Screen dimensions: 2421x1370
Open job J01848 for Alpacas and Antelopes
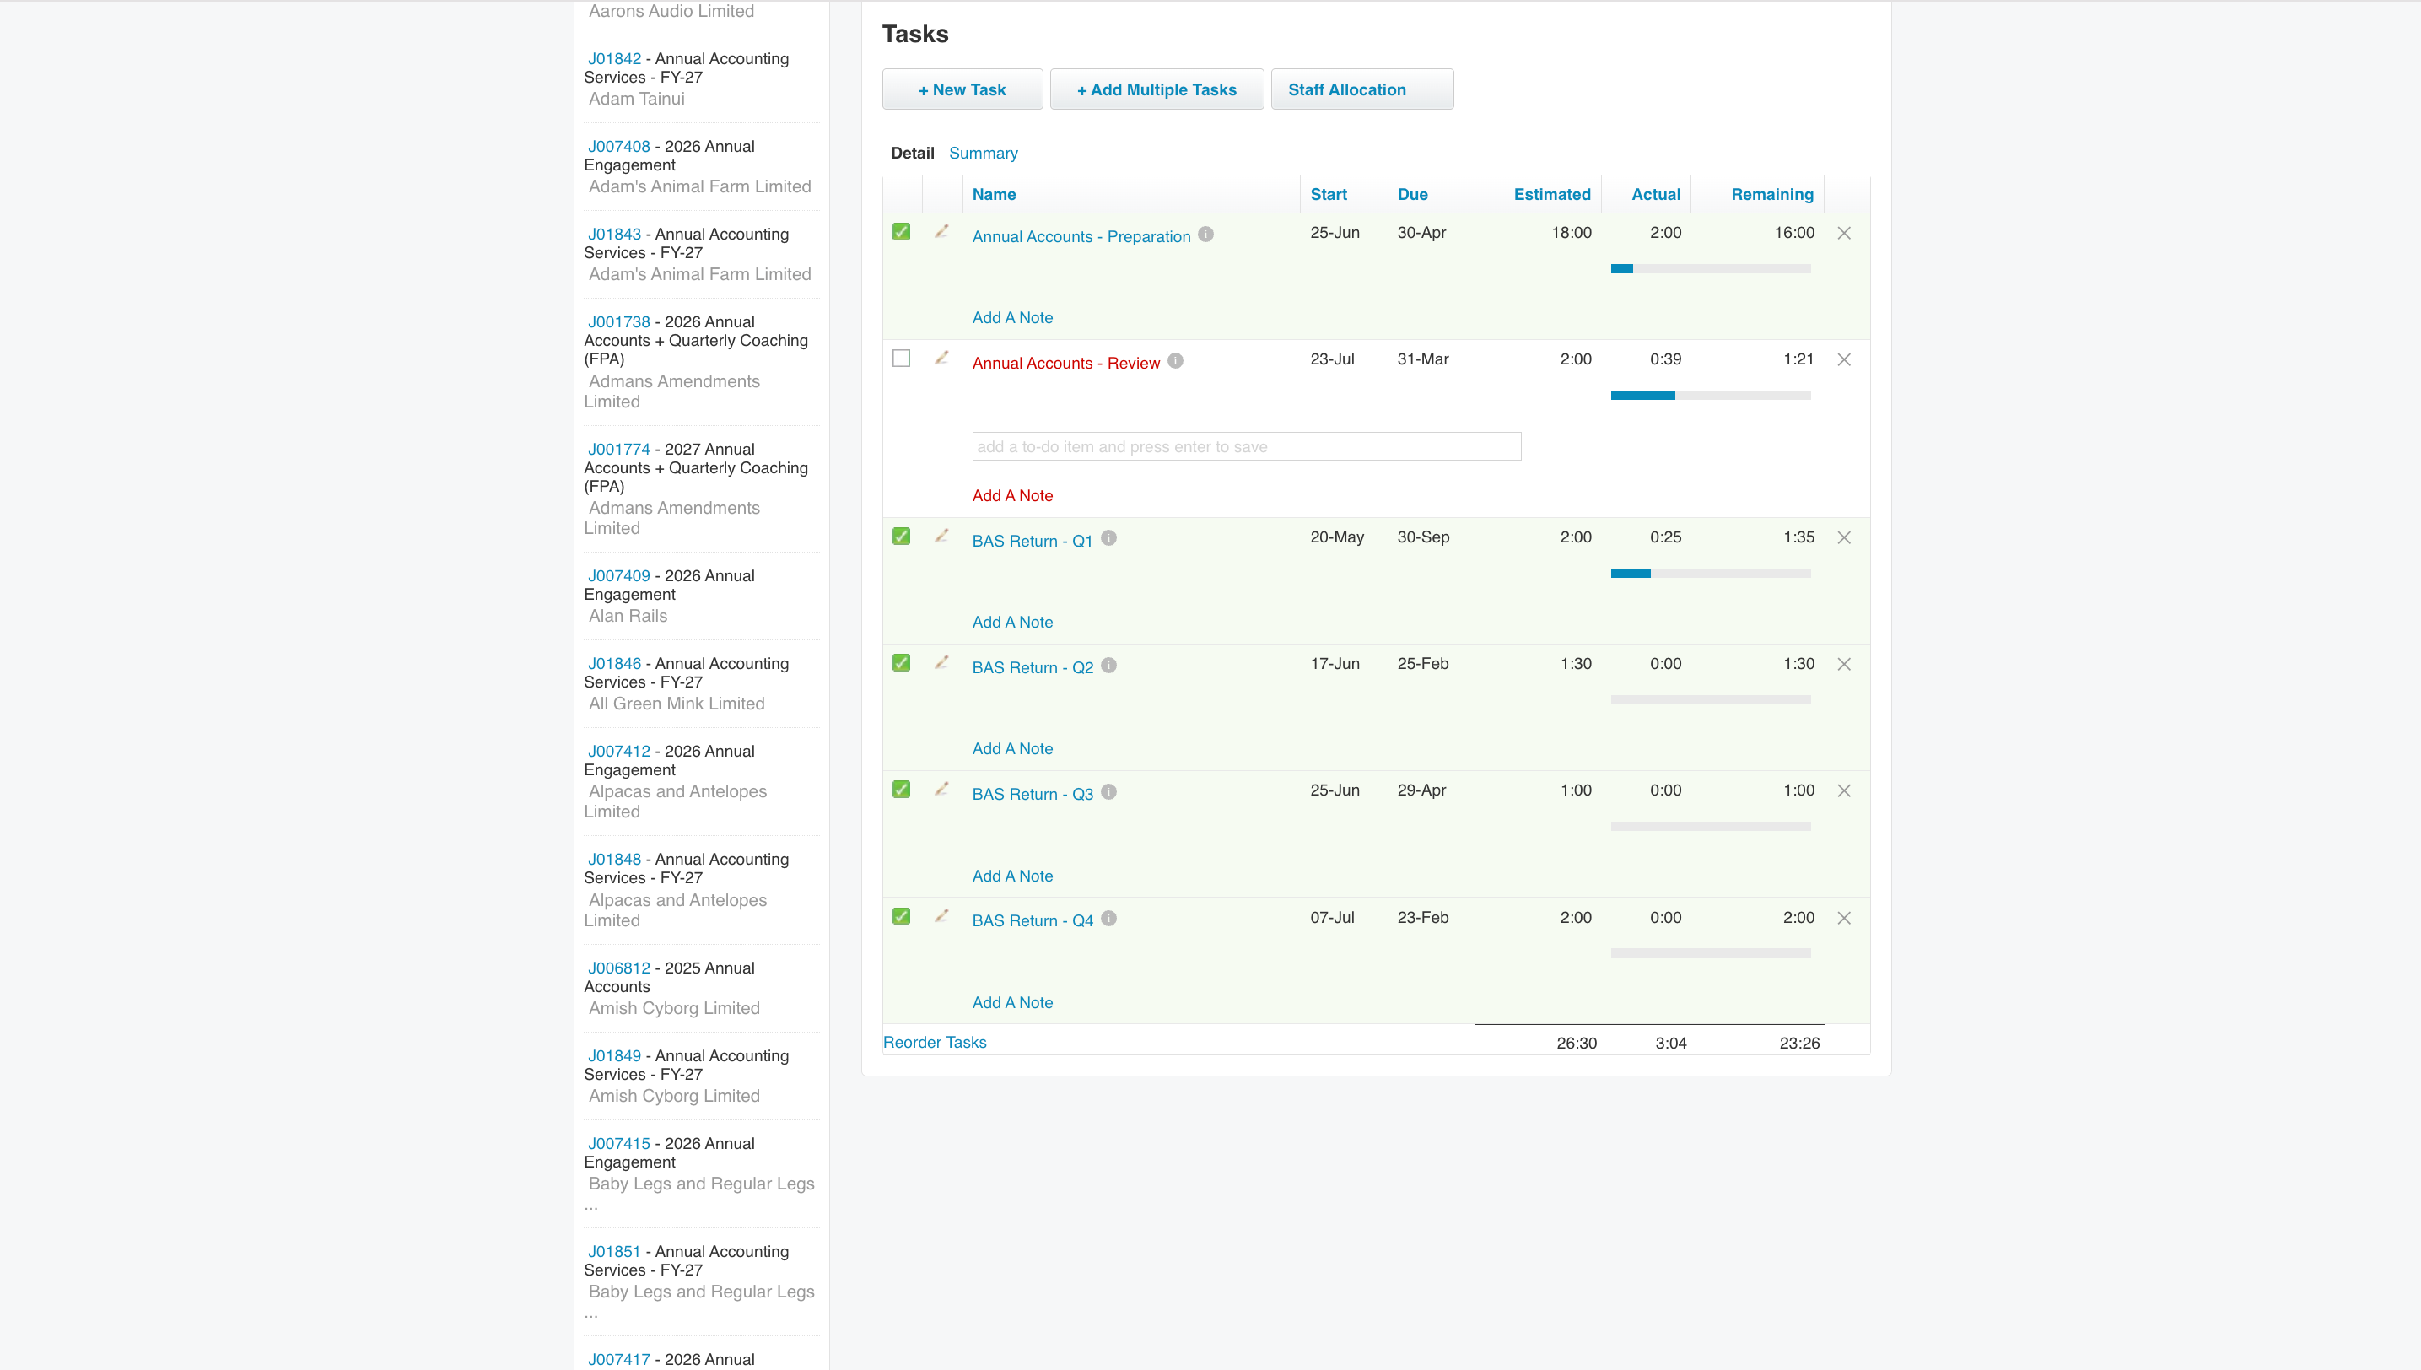tap(614, 859)
